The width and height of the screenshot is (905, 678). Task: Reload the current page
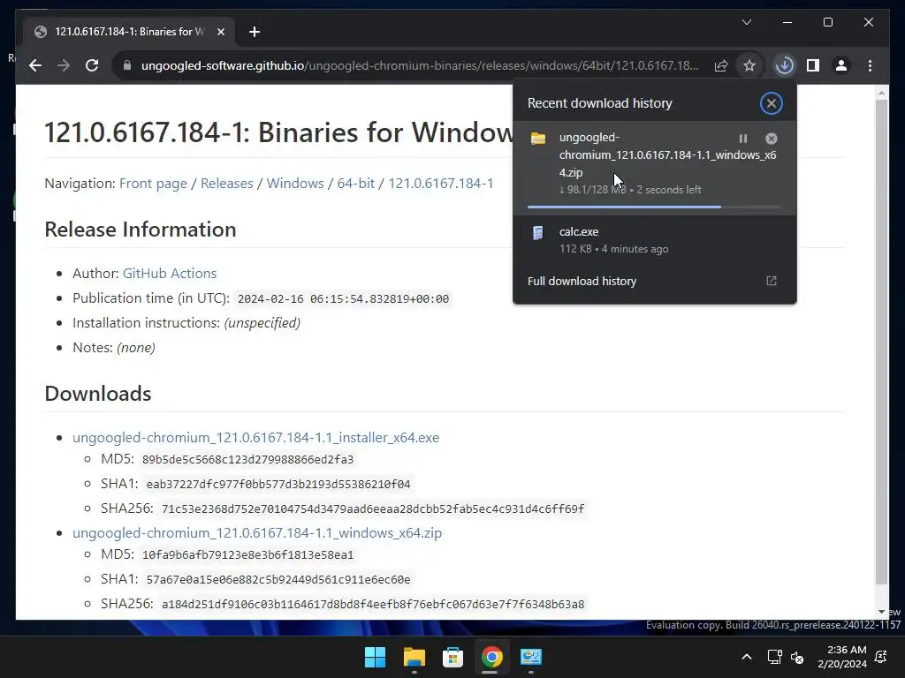(x=92, y=65)
